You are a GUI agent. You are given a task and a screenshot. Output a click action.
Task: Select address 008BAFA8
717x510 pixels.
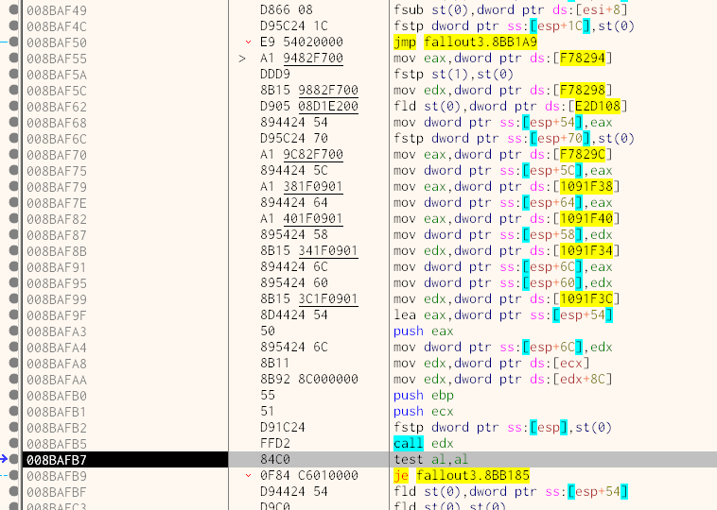click(x=57, y=364)
